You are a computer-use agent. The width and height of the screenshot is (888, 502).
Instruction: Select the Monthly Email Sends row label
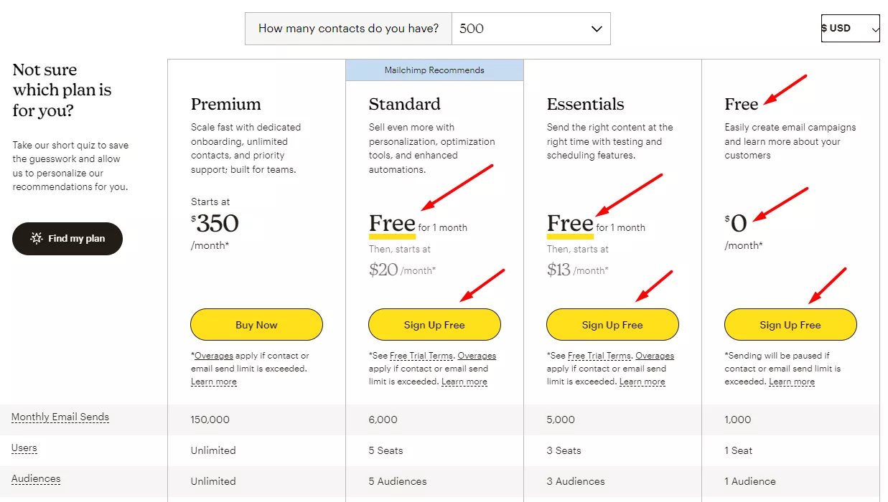[x=60, y=417]
